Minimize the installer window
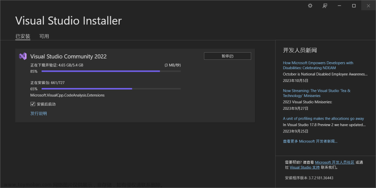Image resolution: width=376 pixels, height=188 pixels. pos(339,6)
